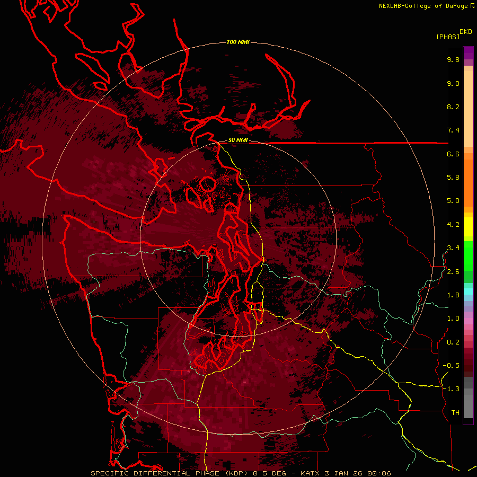Click the 0.2 legend value

(453, 342)
